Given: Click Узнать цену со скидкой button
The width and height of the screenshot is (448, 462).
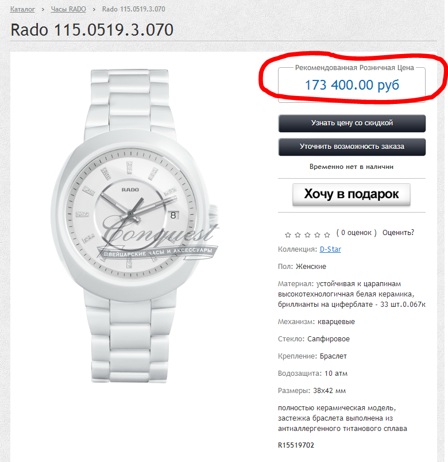Looking at the screenshot, I should click(352, 123).
